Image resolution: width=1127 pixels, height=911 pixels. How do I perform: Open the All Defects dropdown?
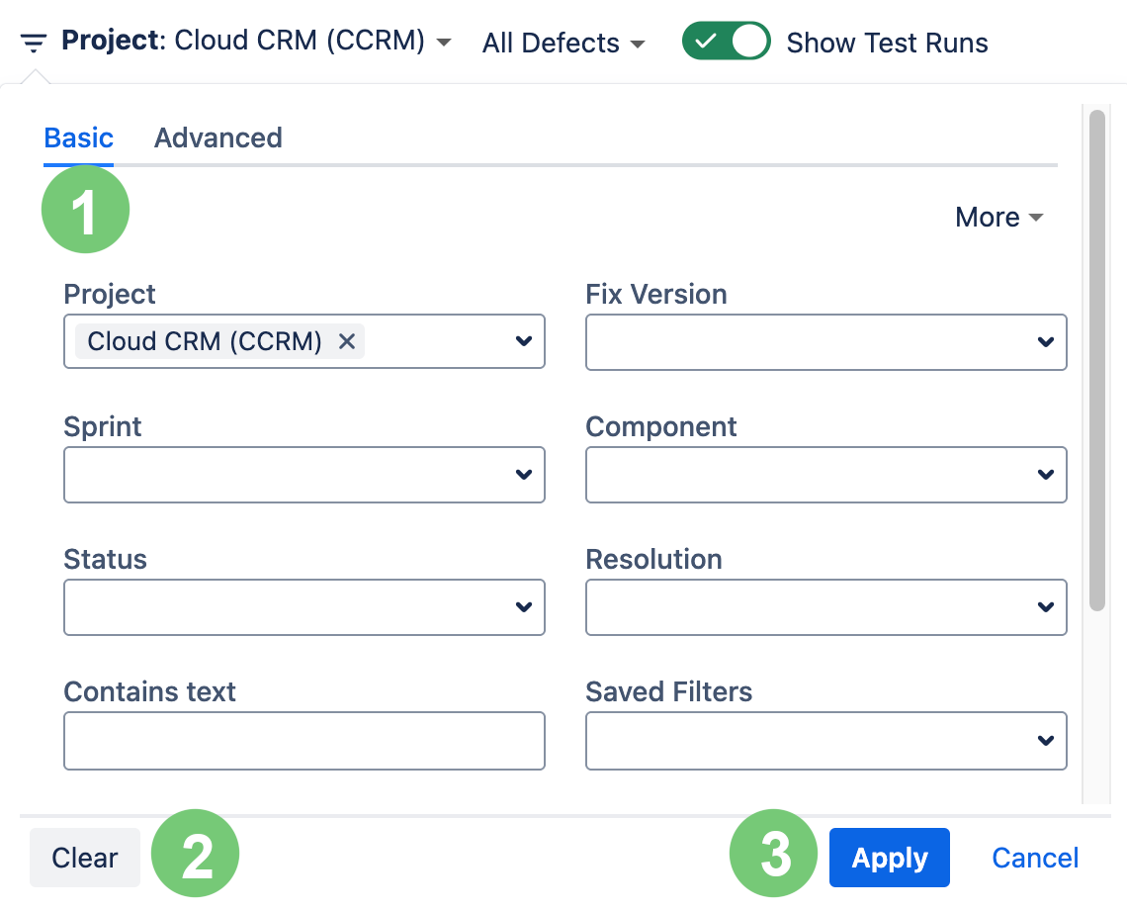click(x=563, y=44)
